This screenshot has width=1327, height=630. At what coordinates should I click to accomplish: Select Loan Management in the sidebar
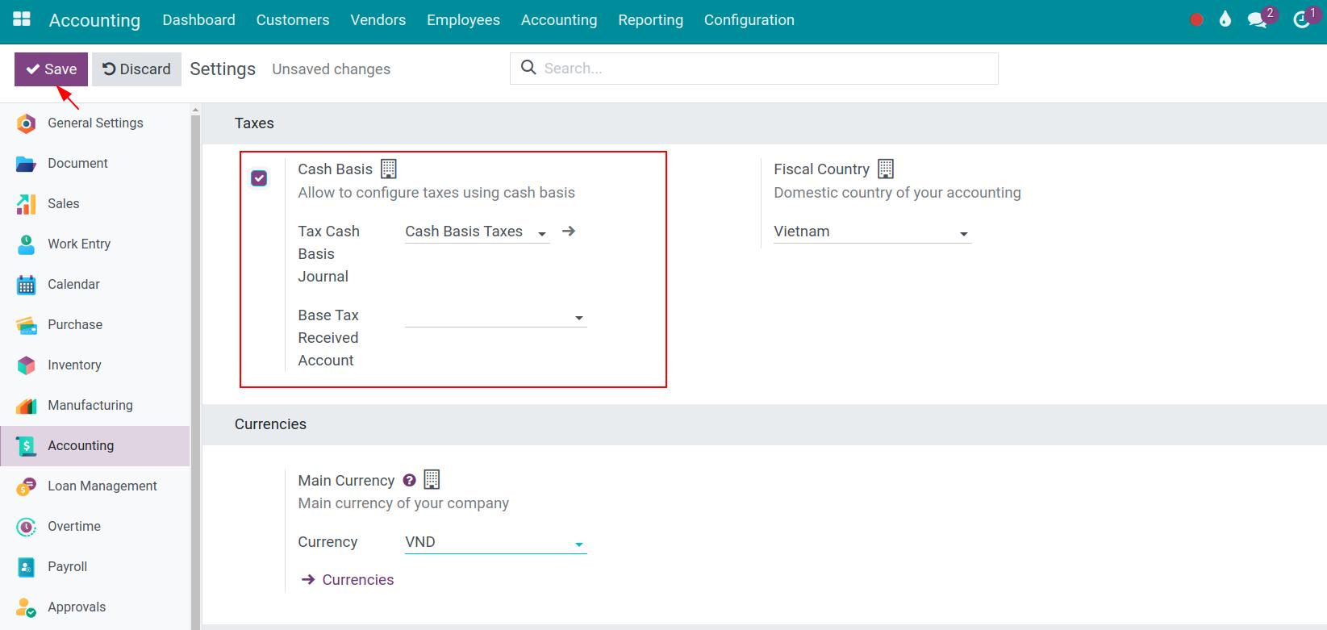95,486
